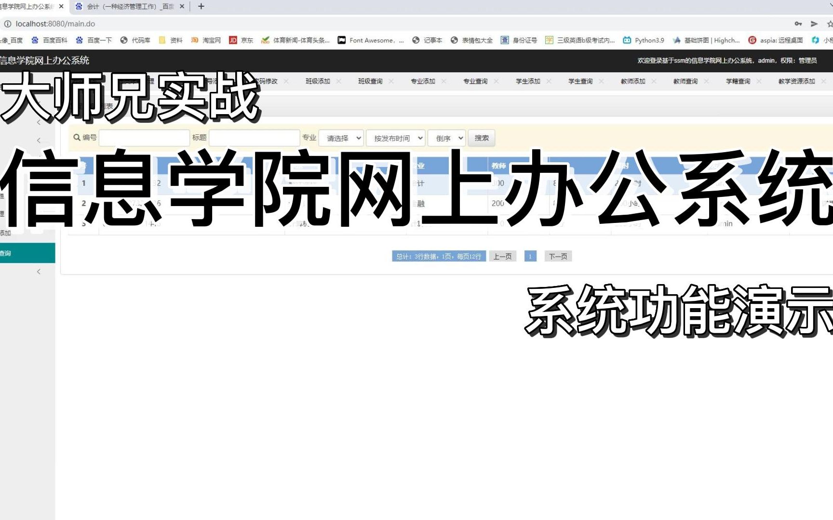Open the Font Awesome bookmark
Screen dimensions: 833x520
371,40
